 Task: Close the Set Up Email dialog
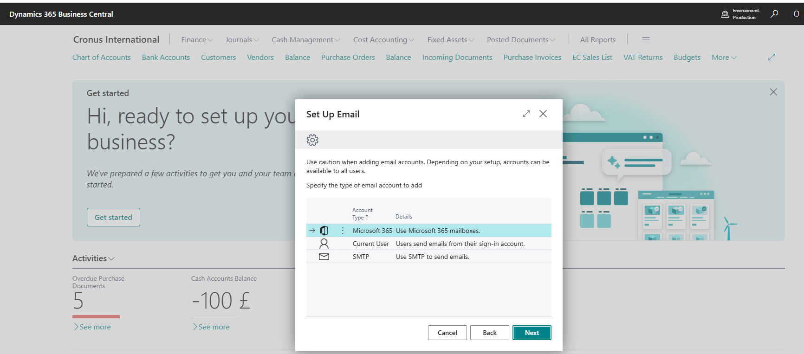(x=543, y=114)
